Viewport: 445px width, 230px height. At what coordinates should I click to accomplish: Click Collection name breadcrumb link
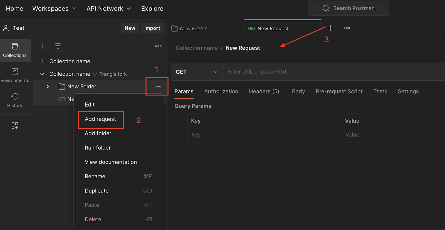tap(197, 48)
